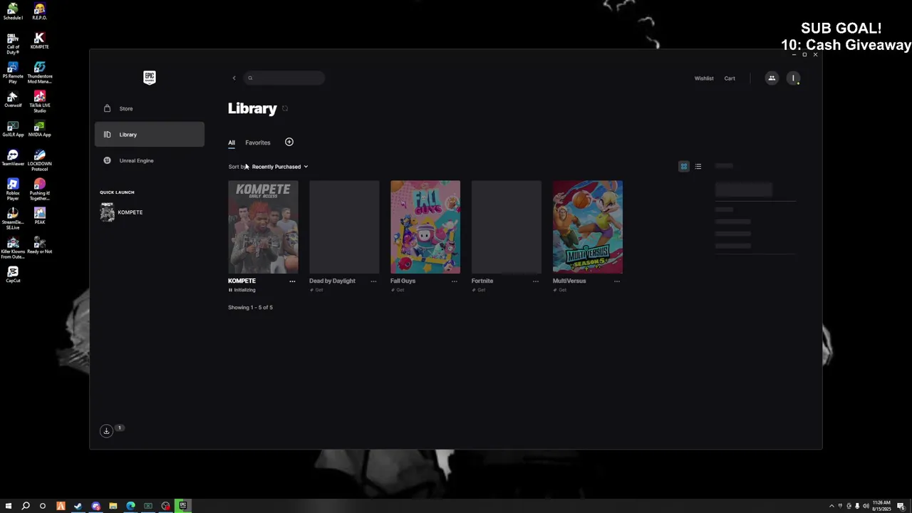The width and height of the screenshot is (912, 513).
Task: Open the Ready or Not desktop shortcut
Action: [39, 245]
